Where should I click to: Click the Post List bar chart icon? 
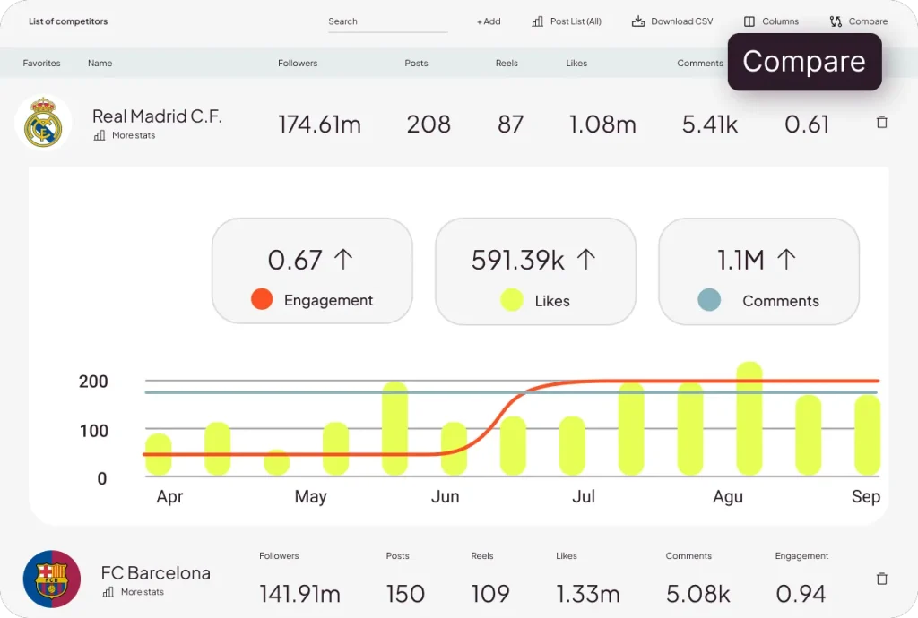coord(538,21)
